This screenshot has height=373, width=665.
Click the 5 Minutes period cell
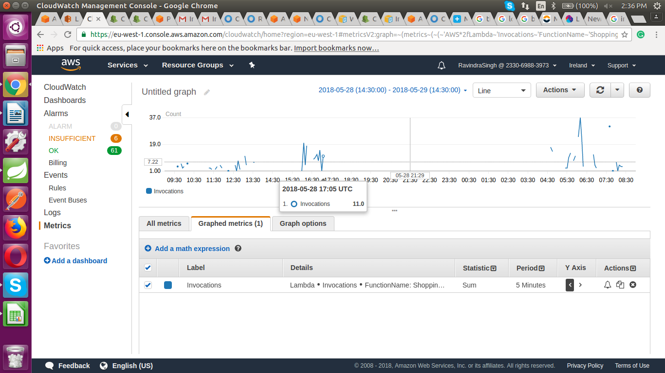click(531, 285)
